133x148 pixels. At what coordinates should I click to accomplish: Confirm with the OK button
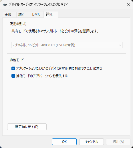coord(64,142)
